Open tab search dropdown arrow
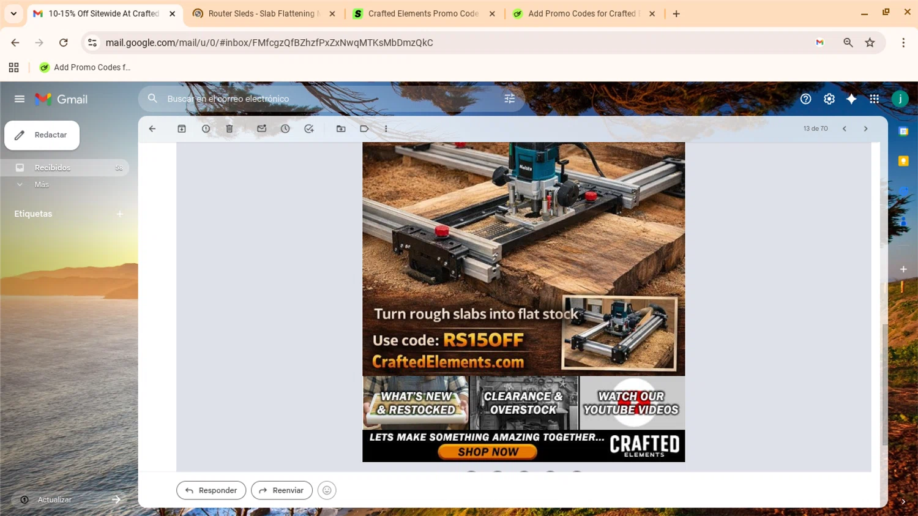Image resolution: width=918 pixels, height=516 pixels. coord(13,13)
